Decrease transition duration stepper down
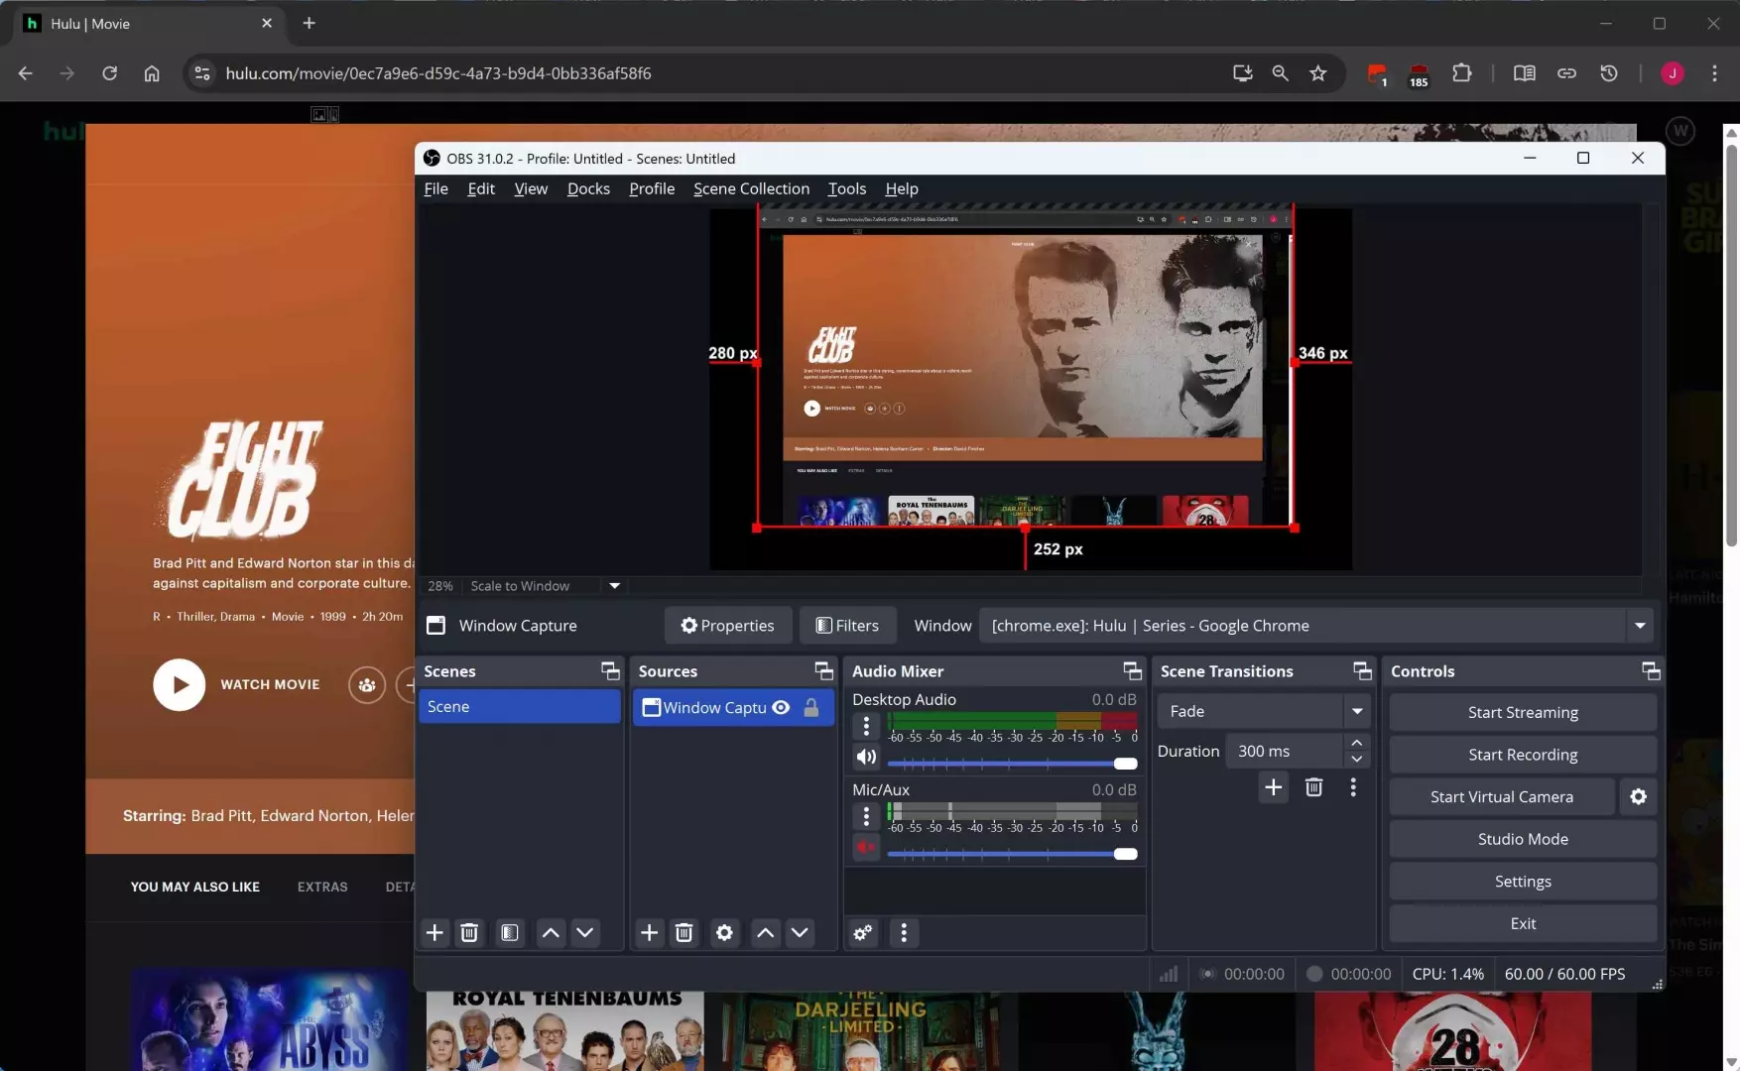 coord(1357,760)
